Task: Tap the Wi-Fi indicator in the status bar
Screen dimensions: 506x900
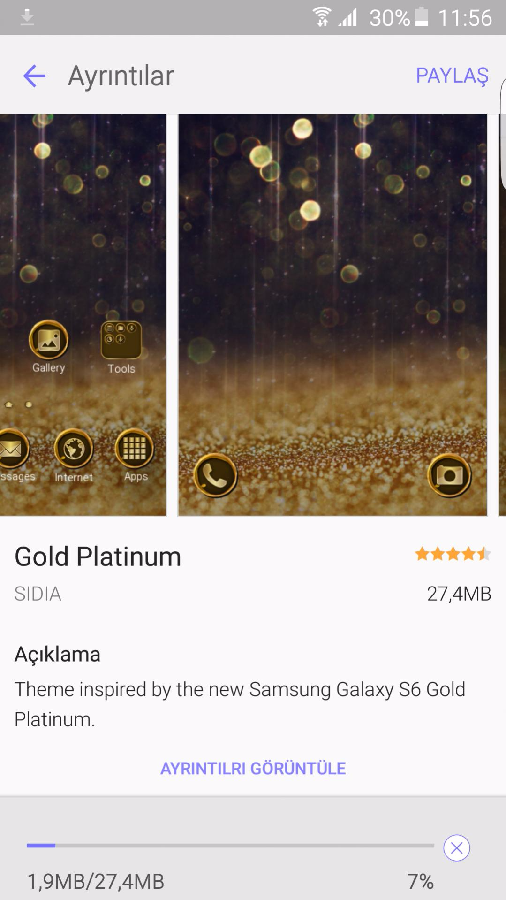Action: click(x=322, y=17)
